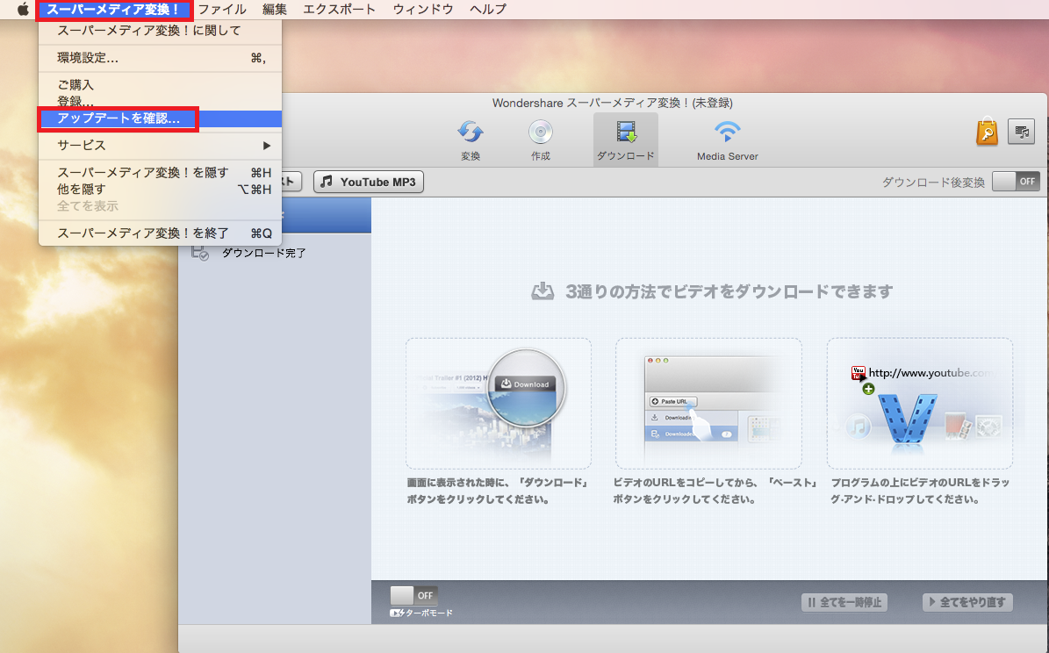Open the ウィンドウ menu
1049x653 pixels.
click(x=423, y=10)
